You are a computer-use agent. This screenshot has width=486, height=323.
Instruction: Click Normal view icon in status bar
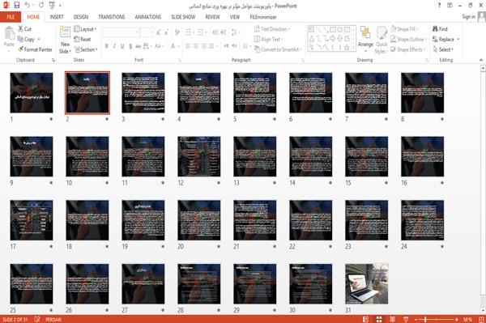tap(366, 319)
